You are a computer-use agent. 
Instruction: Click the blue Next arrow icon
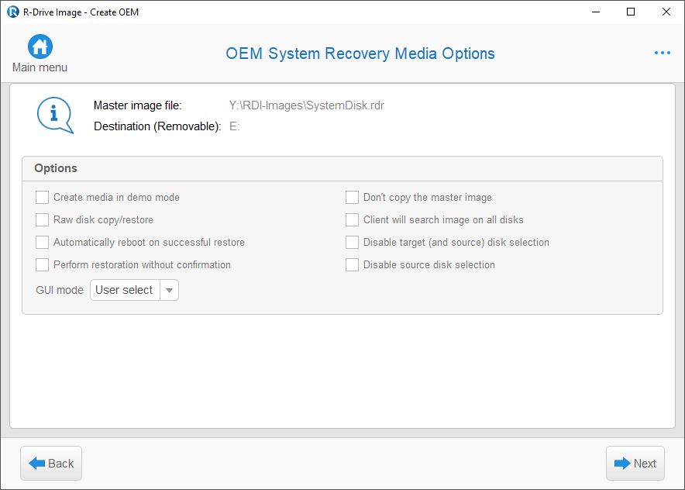[622, 464]
